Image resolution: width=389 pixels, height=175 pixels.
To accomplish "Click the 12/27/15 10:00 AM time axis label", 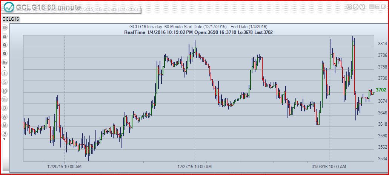I will pyautogui.click(x=195, y=166).
